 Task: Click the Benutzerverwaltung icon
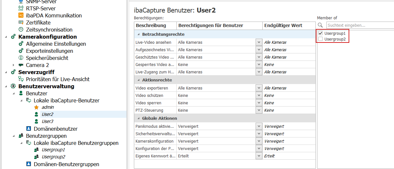pyautogui.click(x=13, y=86)
